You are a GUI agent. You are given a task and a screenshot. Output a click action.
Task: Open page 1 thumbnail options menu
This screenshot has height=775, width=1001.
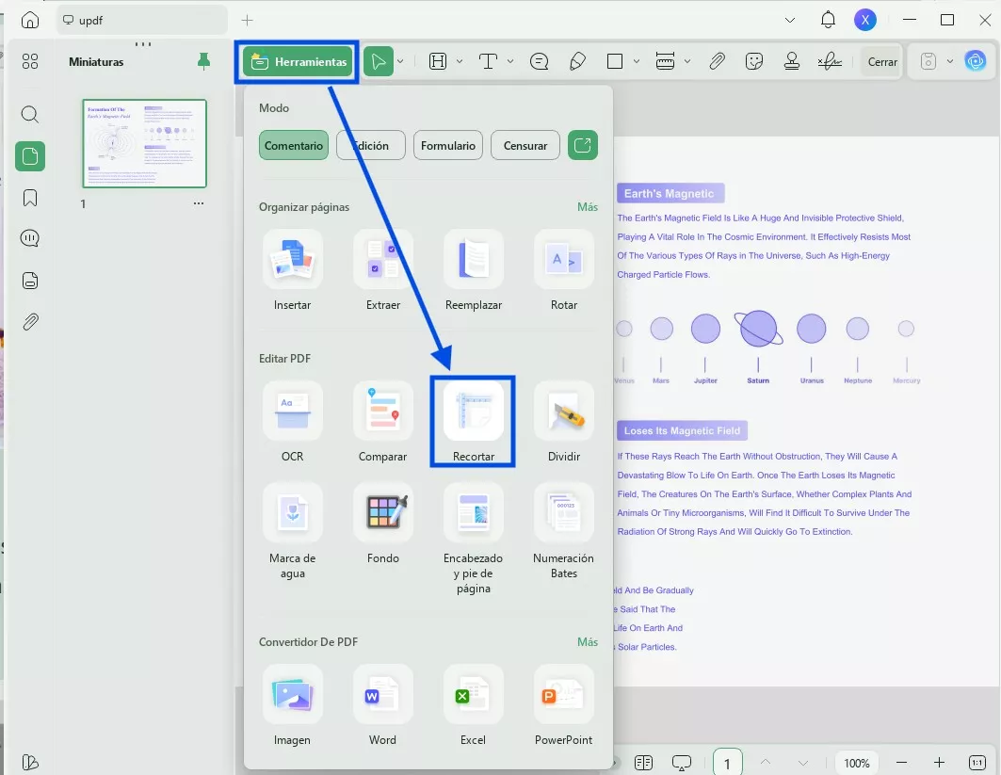[199, 203]
